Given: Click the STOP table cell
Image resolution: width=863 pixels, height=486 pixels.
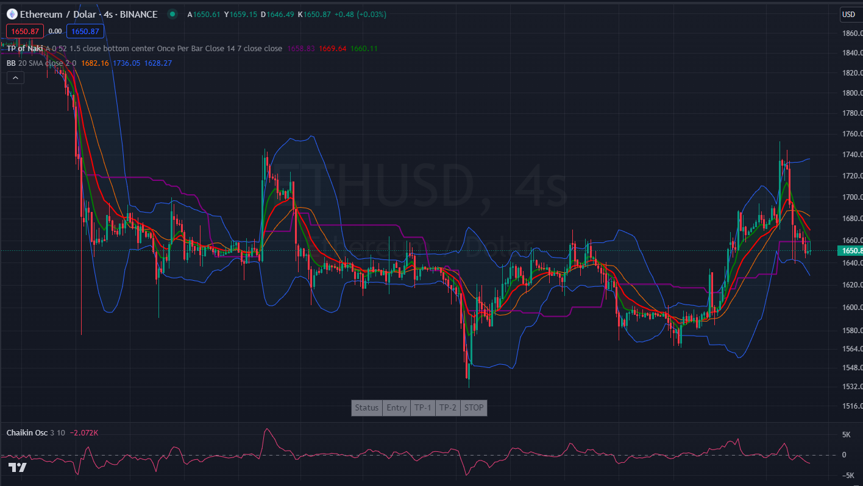Looking at the screenshot, I should [474, 408].
